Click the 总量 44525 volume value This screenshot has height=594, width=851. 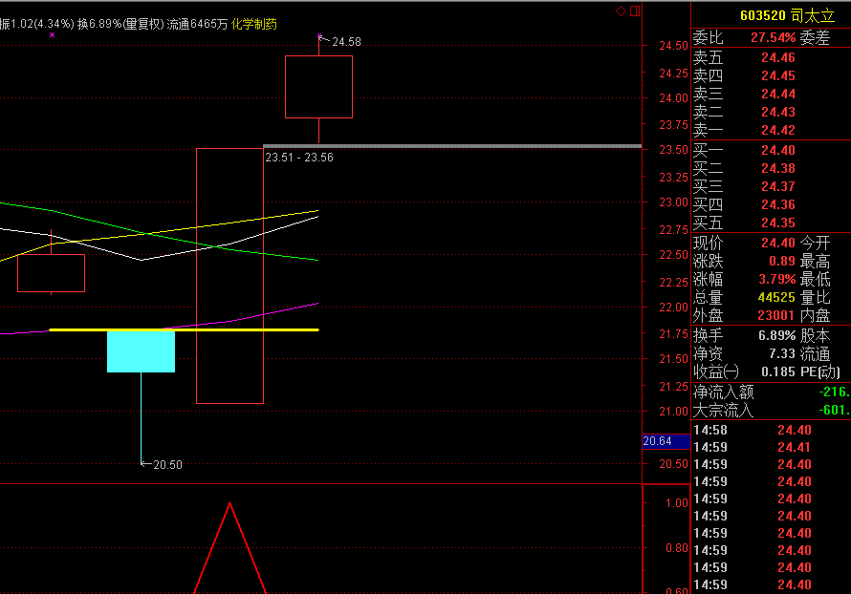tap(776, 298)
